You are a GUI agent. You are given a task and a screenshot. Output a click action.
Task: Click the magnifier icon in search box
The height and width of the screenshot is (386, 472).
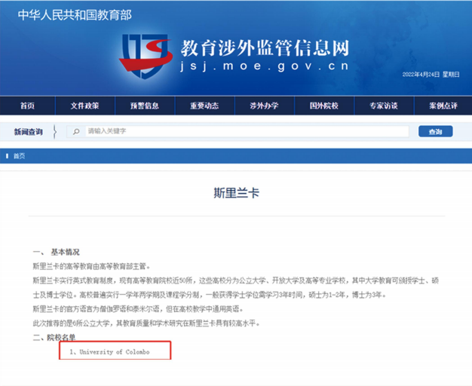[x=76, y=132]
